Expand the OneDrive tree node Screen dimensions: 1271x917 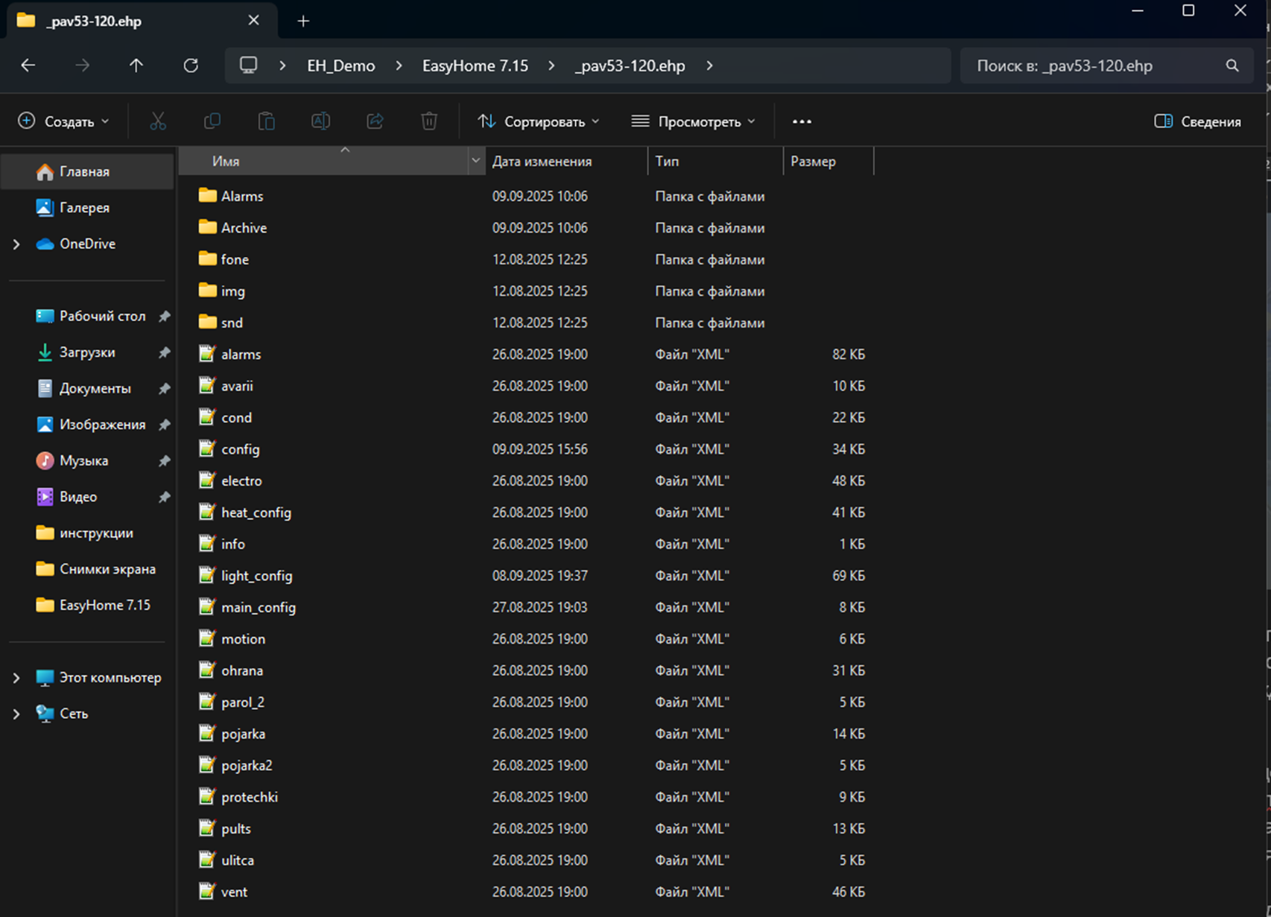(x=16, y=244)
